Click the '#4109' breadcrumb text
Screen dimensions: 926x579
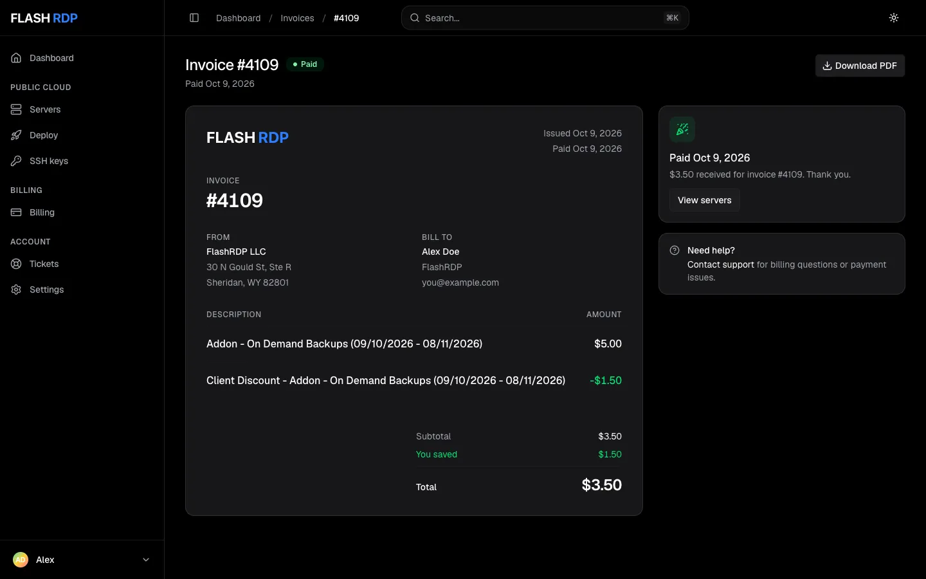click(347, 18)
